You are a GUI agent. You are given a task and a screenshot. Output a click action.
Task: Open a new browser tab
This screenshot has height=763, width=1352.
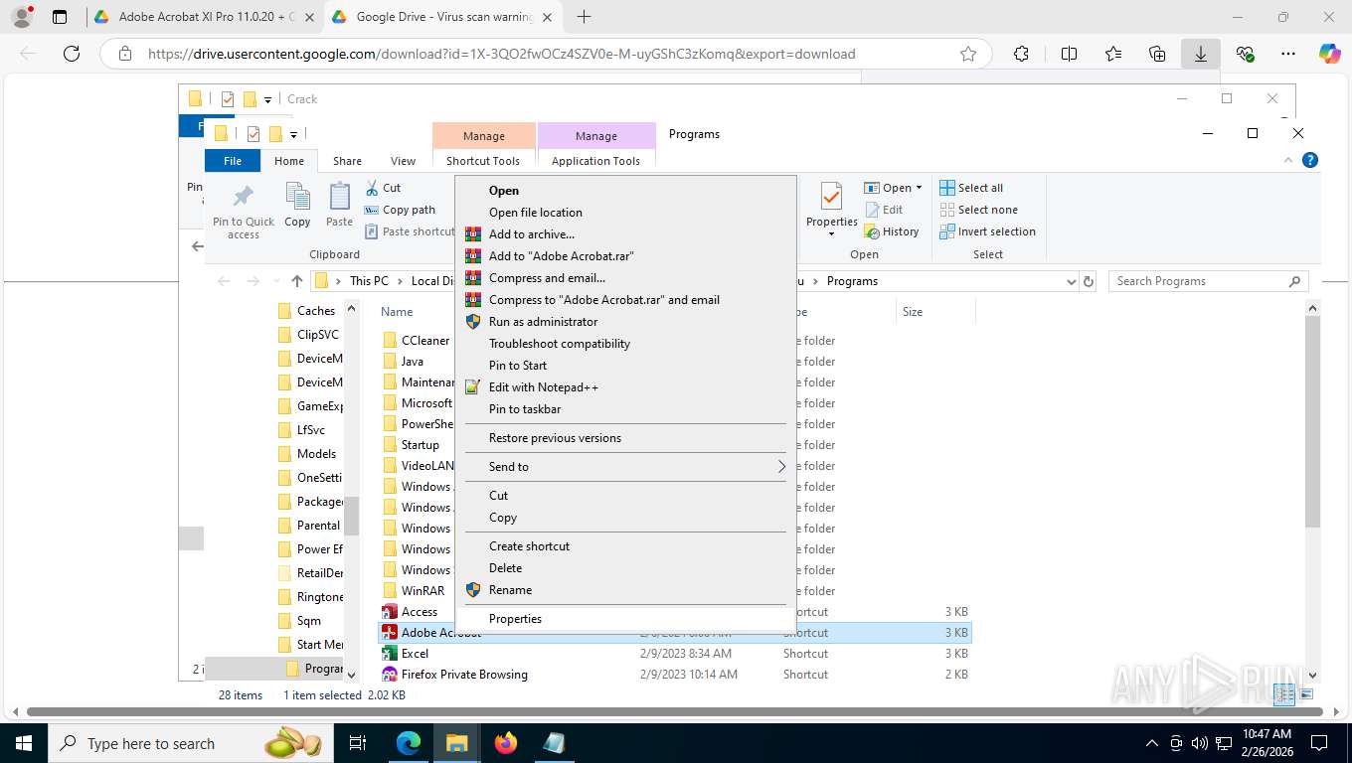[584, 17]
